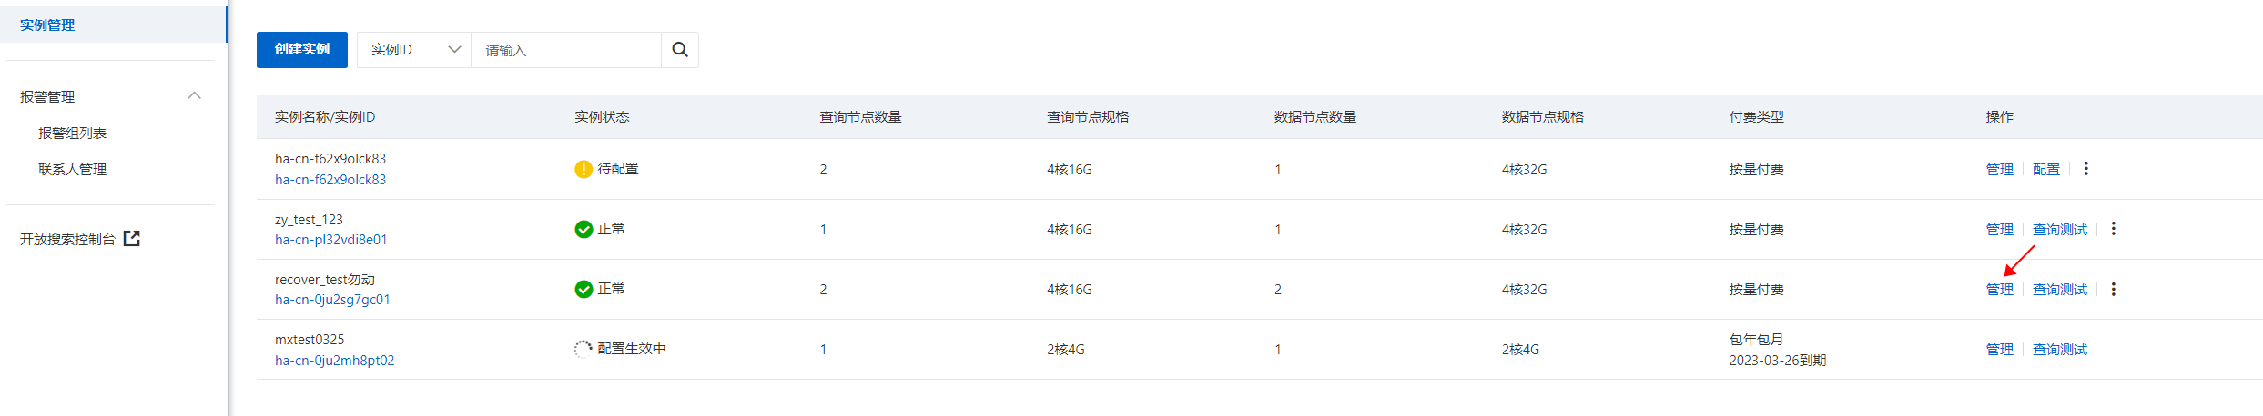Click green 正常 status icon for zy_test_123

pyautogui.click(x=584, y=229)
